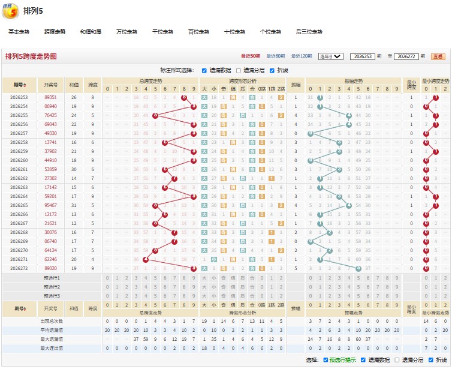Click the red span ball 9 in row 2026272
This screenshot has height=369, width=452.
pyautogui.click(x=194, y=268)
